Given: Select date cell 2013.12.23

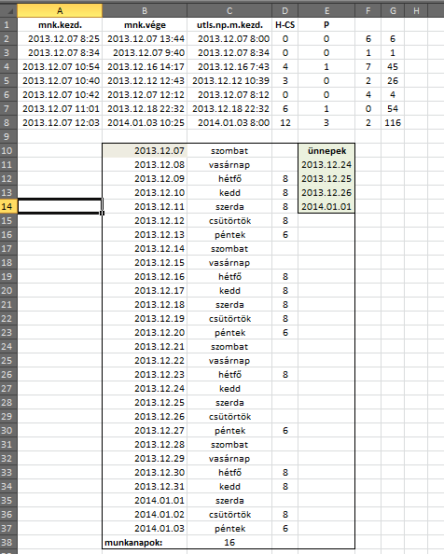Looking at the screenshot, I should [x=145, y=375].
